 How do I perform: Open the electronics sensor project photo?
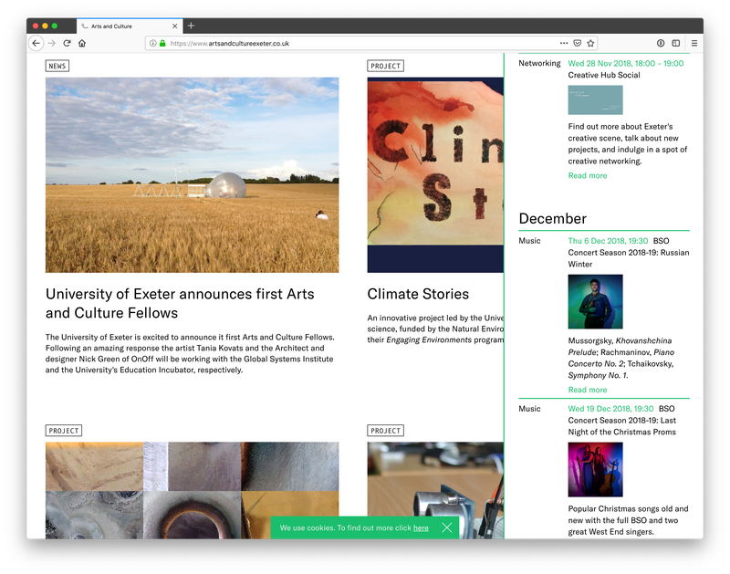point(435,490)
